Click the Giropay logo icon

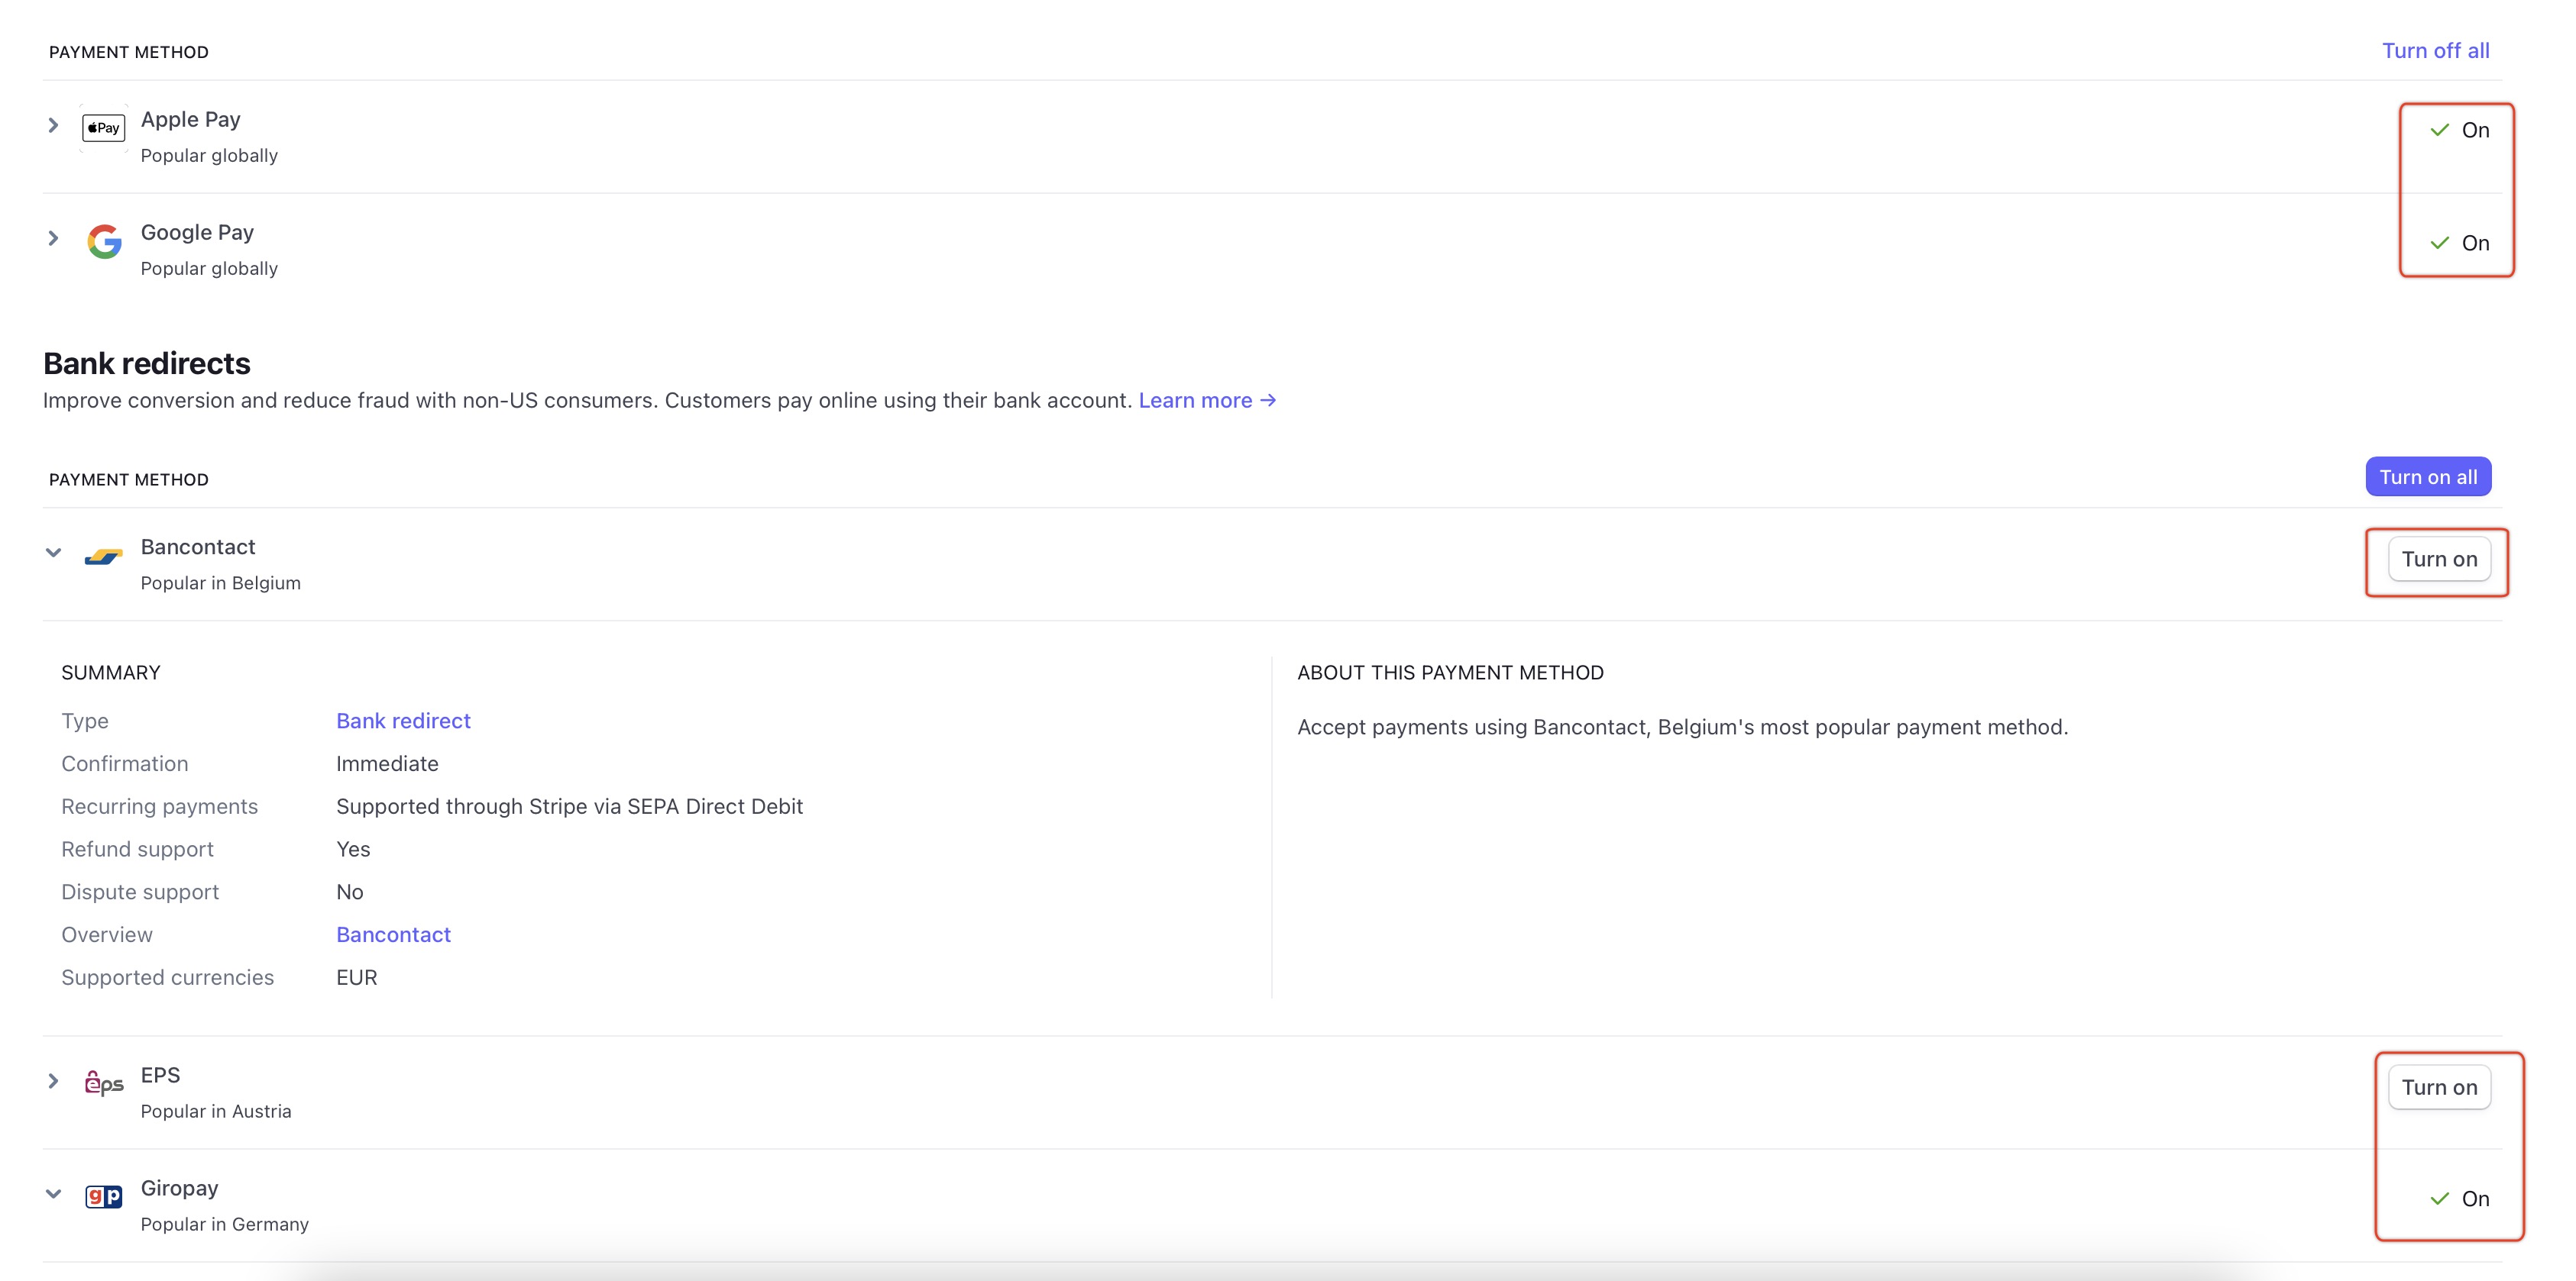(104, 1196)
